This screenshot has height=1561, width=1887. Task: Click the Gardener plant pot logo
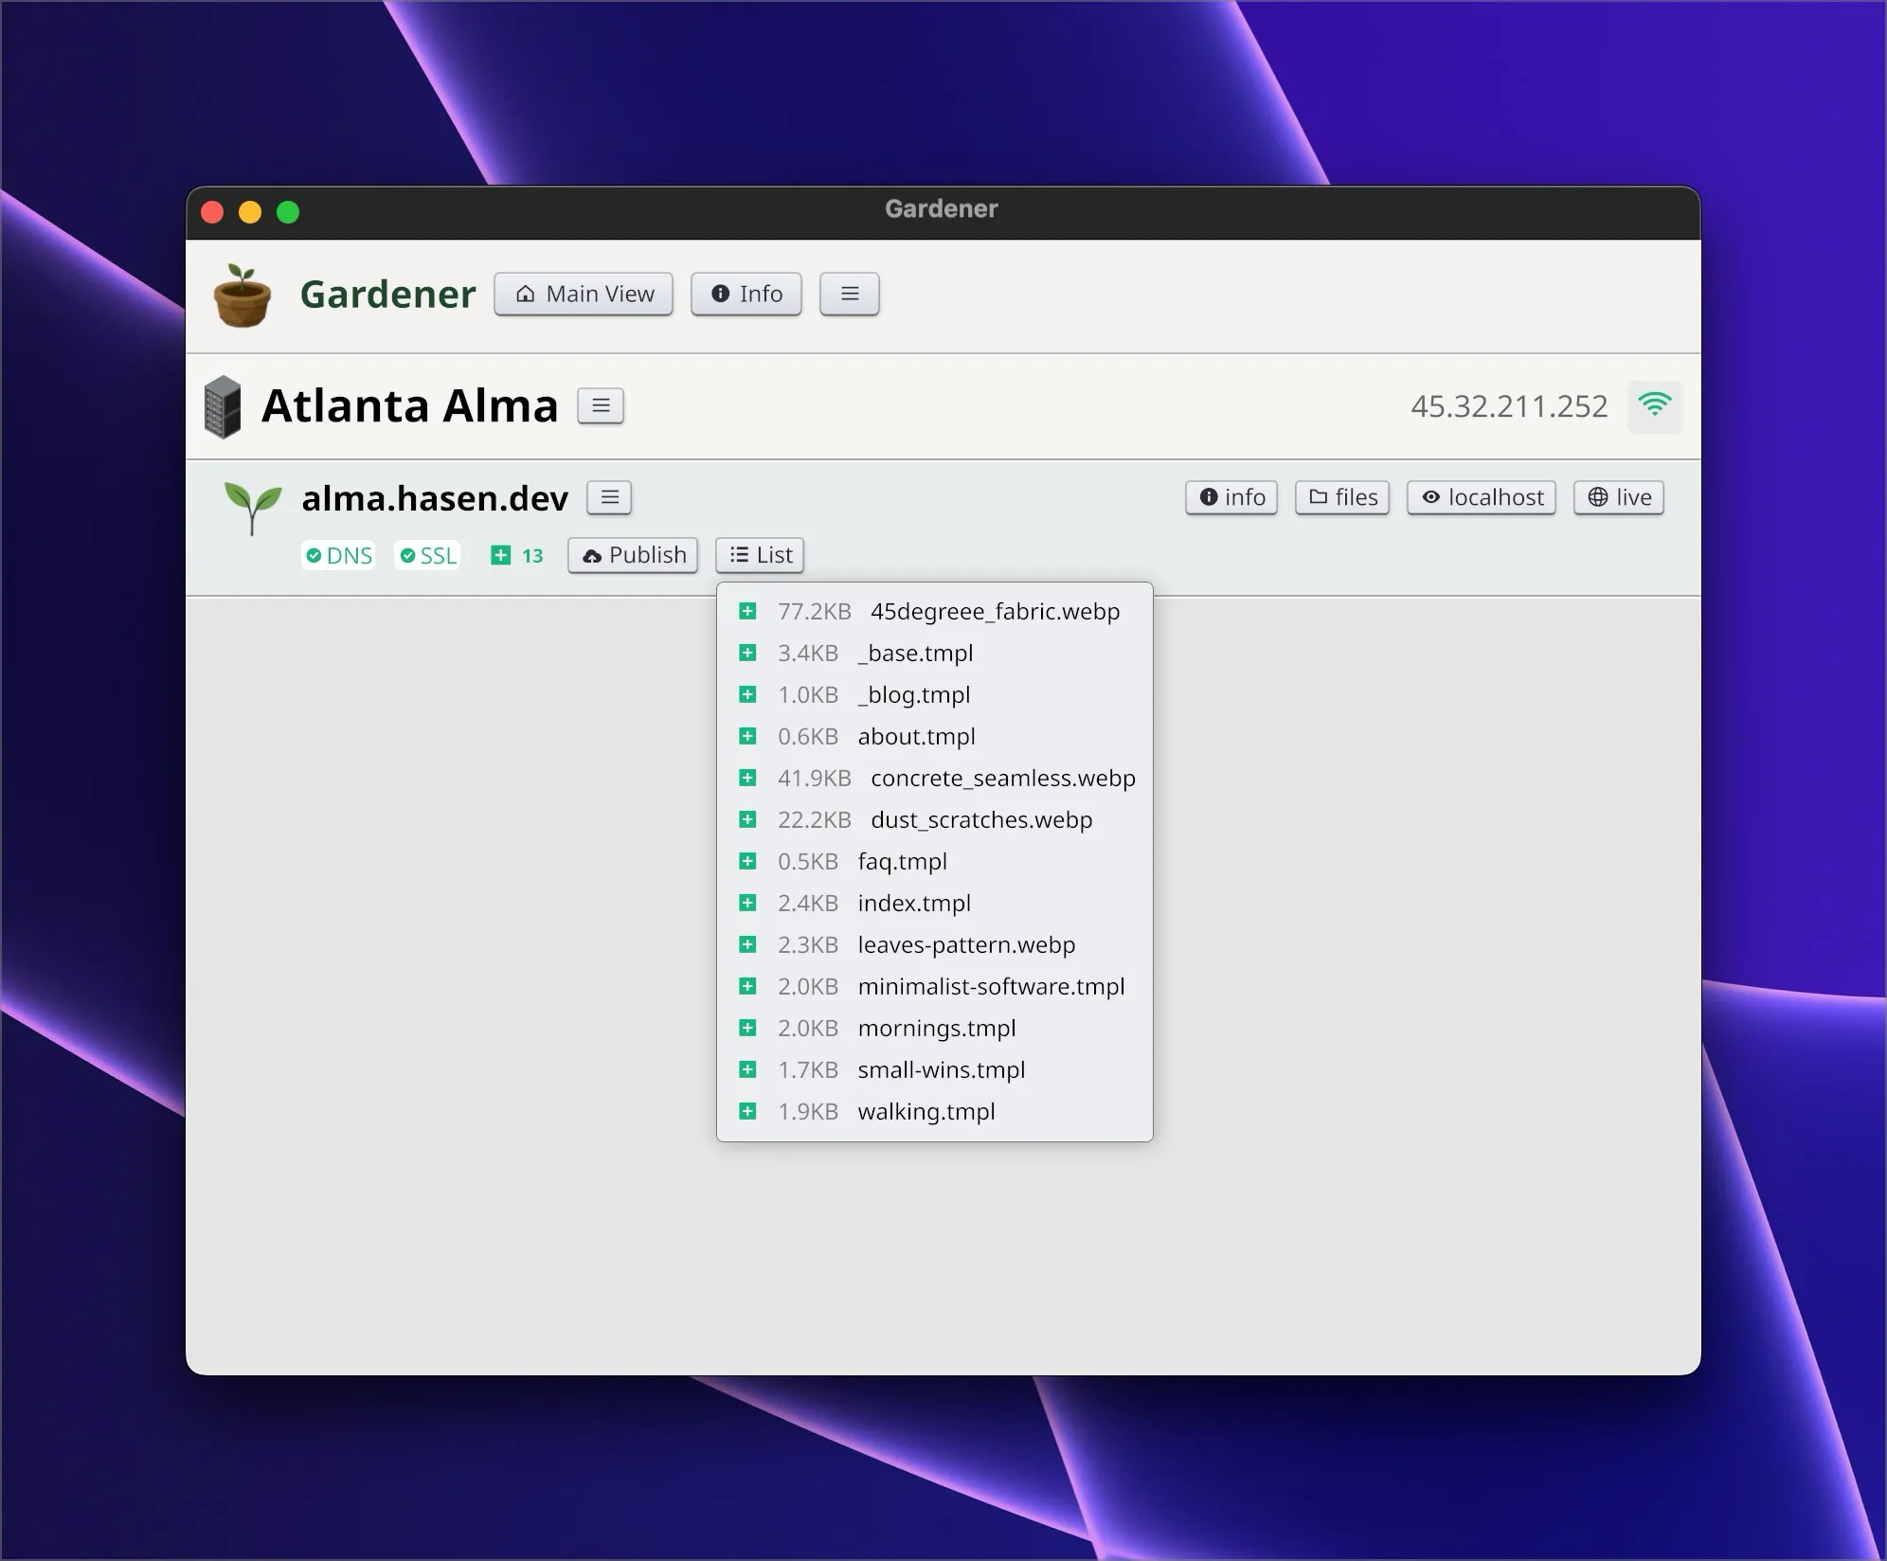point(243,296)
